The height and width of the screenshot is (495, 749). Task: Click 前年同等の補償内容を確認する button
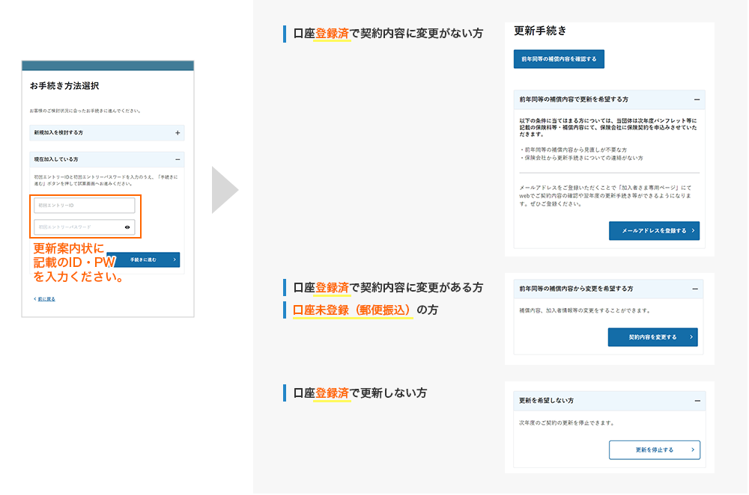tap(559, 59)
